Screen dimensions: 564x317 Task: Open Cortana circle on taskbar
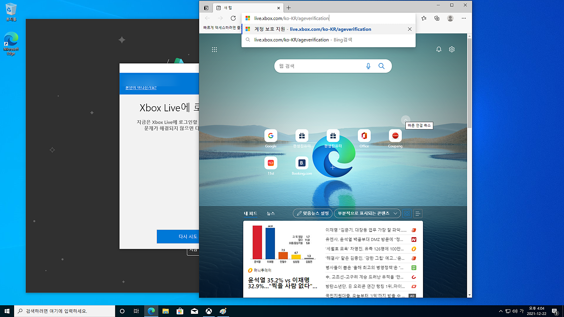pos(122,311)
